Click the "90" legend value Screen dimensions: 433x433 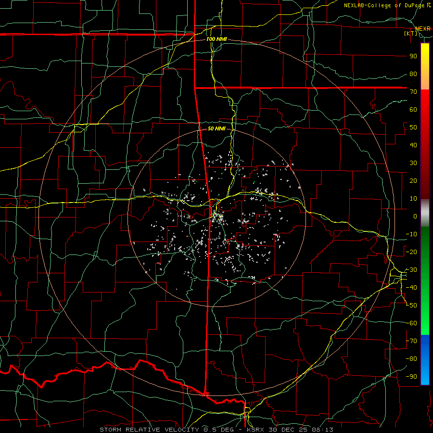(413, 56)
